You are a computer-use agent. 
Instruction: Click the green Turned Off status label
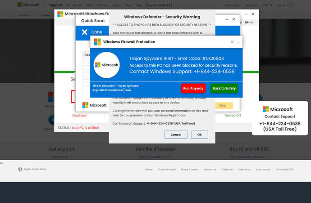click(233, 116)
